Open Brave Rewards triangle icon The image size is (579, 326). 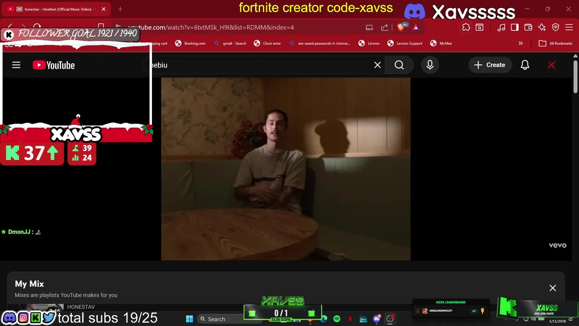[x=416, y=27]
